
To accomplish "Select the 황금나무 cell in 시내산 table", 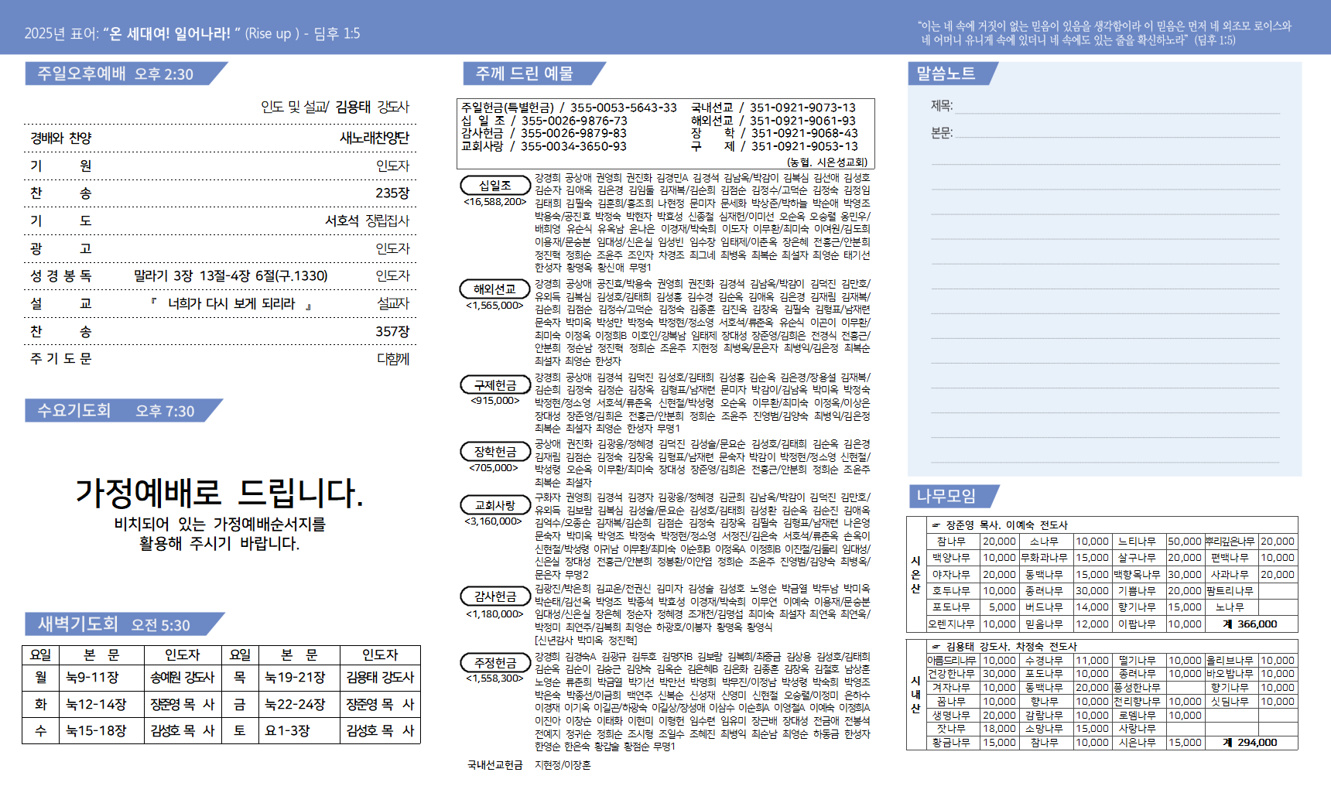I will click(953, 743).
